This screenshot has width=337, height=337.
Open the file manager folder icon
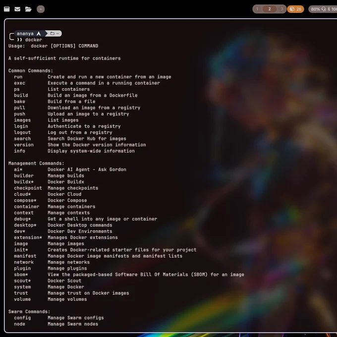pos(28,9)
